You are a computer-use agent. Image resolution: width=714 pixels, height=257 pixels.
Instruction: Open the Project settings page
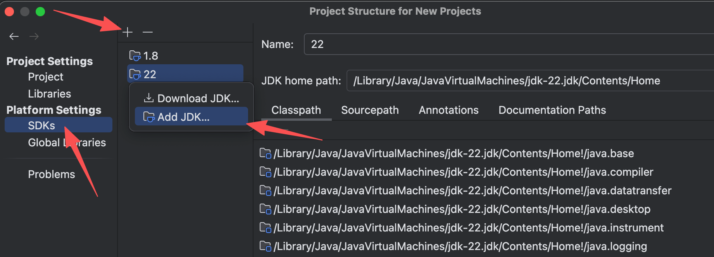(45, 77)
